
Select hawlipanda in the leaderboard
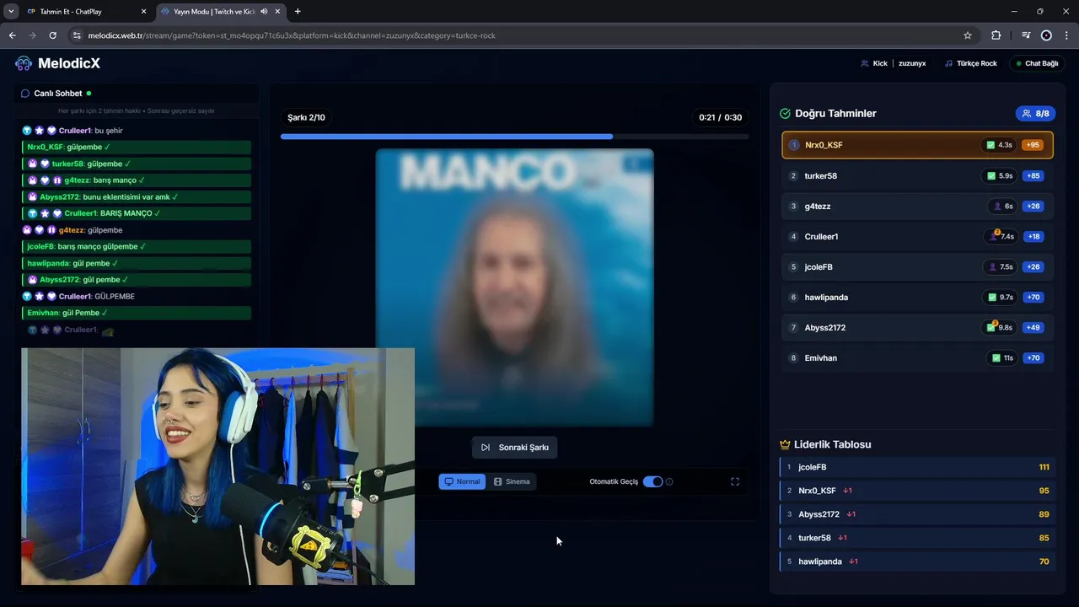(x=917, y=561)
